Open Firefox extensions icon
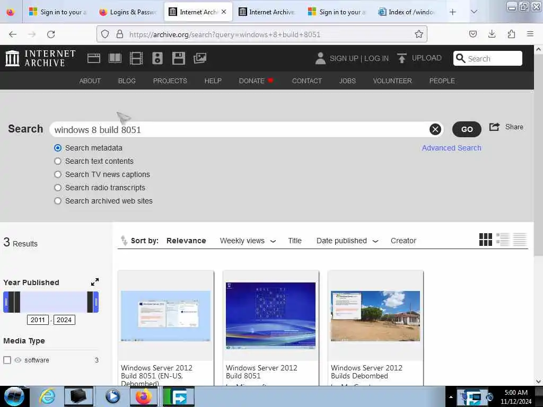543x407 pixels. [511, 34]
